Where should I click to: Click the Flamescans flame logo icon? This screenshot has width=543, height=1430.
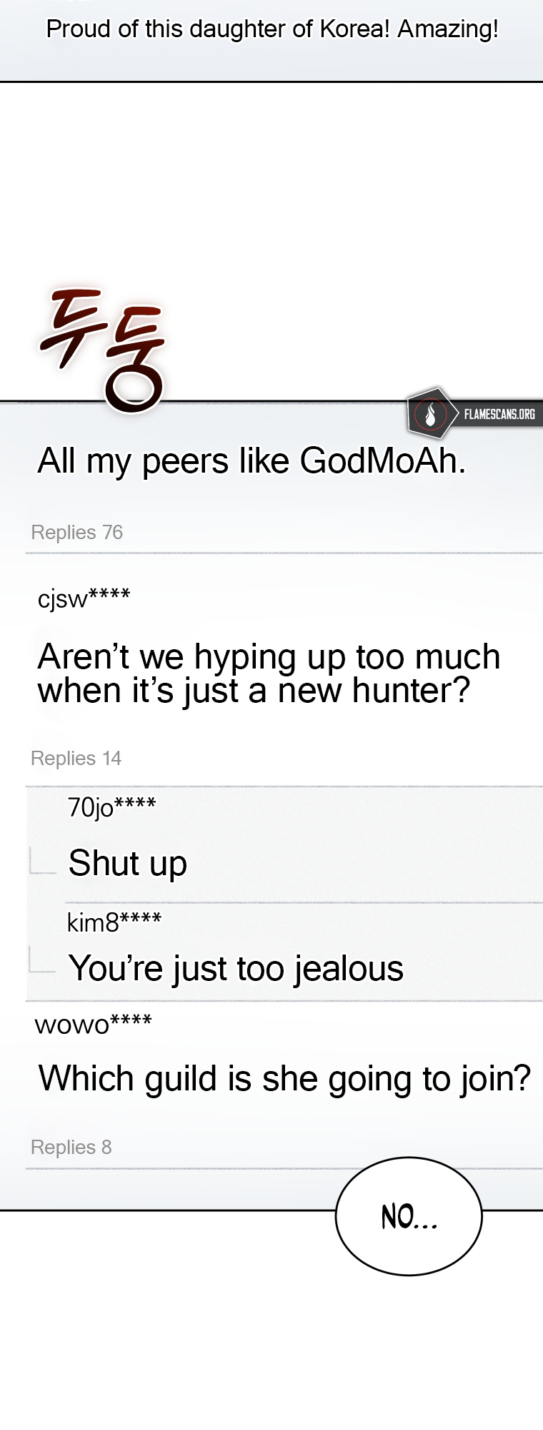(430, 414)
